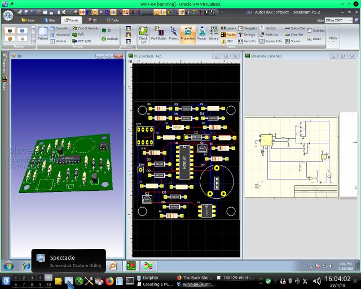Show the Project panel
361x289 pixels.
coord(174,35)
